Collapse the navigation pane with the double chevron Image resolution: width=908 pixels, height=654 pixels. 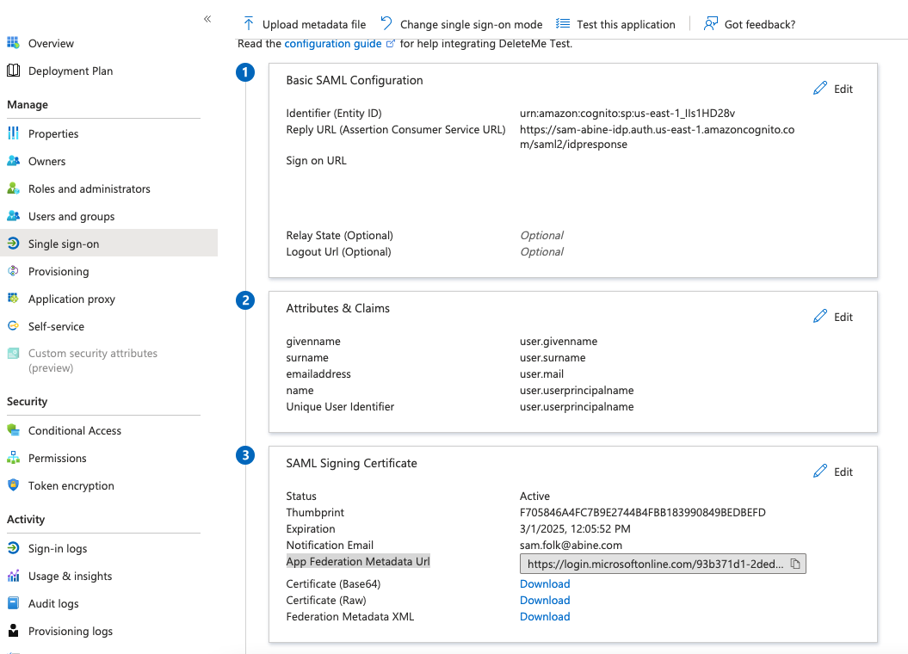pos(207,17)
